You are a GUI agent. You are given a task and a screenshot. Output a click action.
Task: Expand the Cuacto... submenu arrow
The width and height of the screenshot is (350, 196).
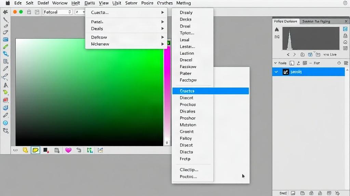[x=163, y=13]
